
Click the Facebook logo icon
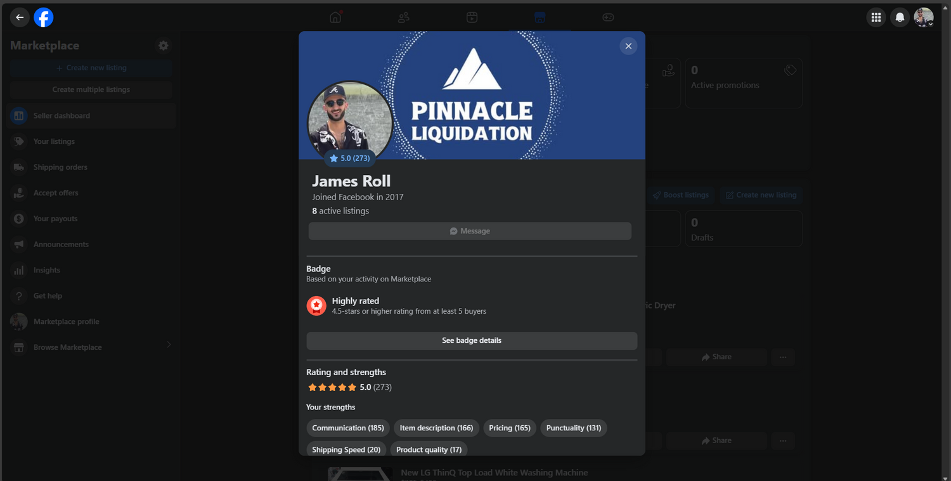tap(44, 18)
